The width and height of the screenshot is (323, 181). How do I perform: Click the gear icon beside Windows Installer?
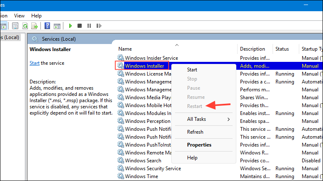pos(121,66)
